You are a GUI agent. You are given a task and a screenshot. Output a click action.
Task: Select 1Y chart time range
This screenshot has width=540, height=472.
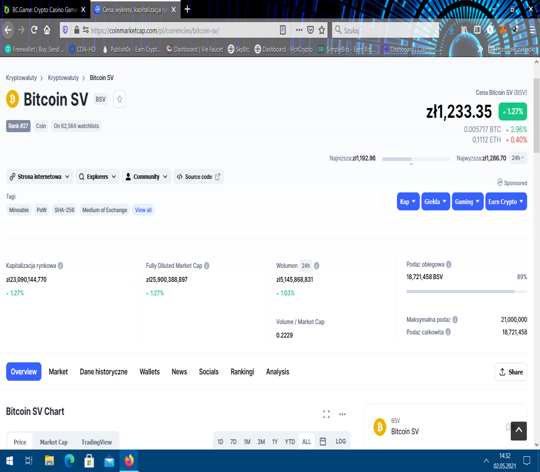pos(274,442)
